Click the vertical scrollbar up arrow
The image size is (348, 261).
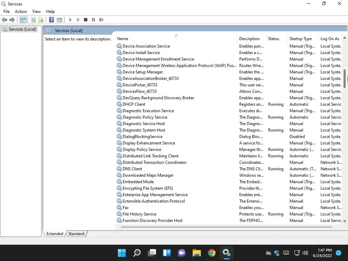(345, 38)
